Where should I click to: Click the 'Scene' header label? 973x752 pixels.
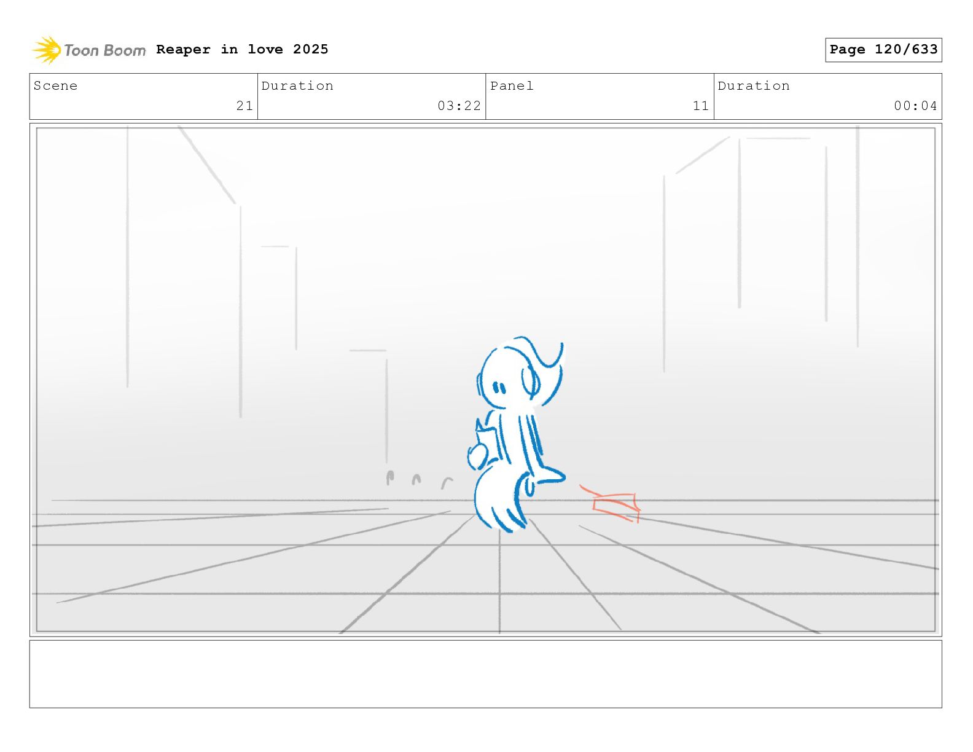tap(55, 86)
